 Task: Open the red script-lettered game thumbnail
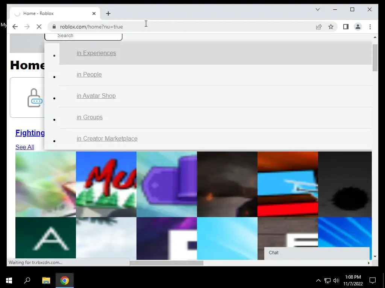106,184
